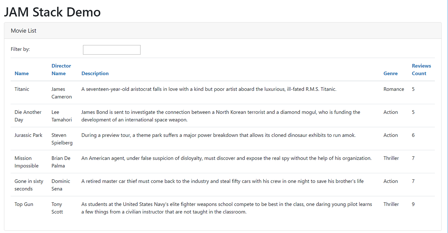Sort by the Description column header
This screenshot has height=233, width=448.
coord(95,74)
